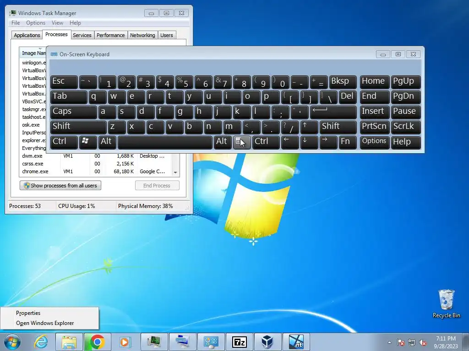The image size is (469, 351).
Task: Open the Options menu in Task Manager
Action: (36, 23)
